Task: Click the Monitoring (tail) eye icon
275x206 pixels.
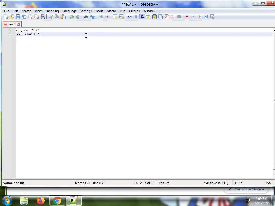Action: click(179, 17)
